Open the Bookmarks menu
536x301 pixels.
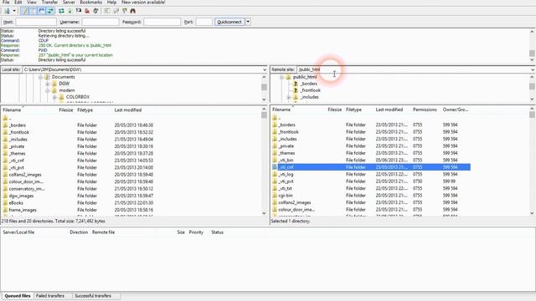91,2
